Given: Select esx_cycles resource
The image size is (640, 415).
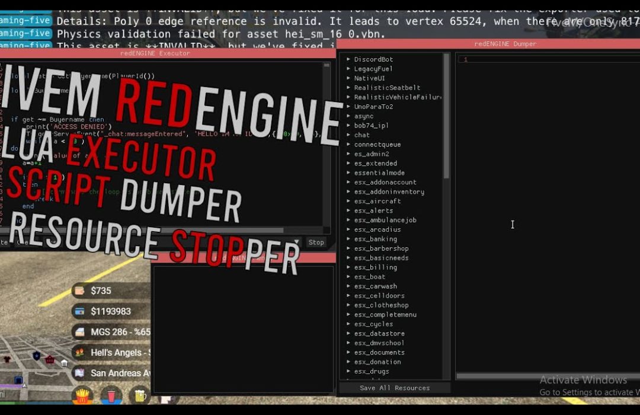Looking at the screenshot, I should (373, 324).
